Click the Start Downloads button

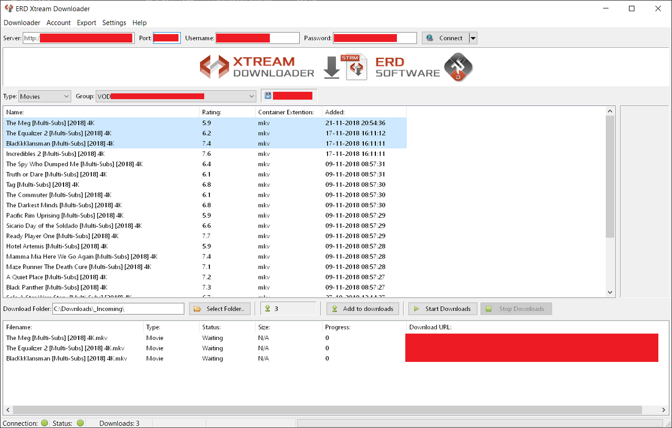click(x=443, y=309)
